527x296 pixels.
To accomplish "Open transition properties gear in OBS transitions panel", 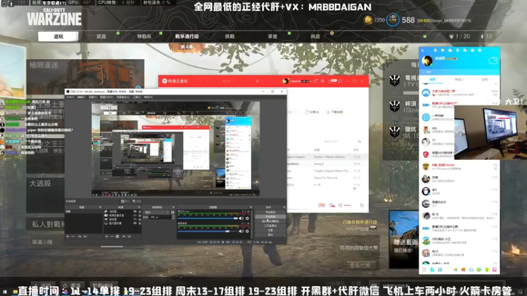I will 173,212.
